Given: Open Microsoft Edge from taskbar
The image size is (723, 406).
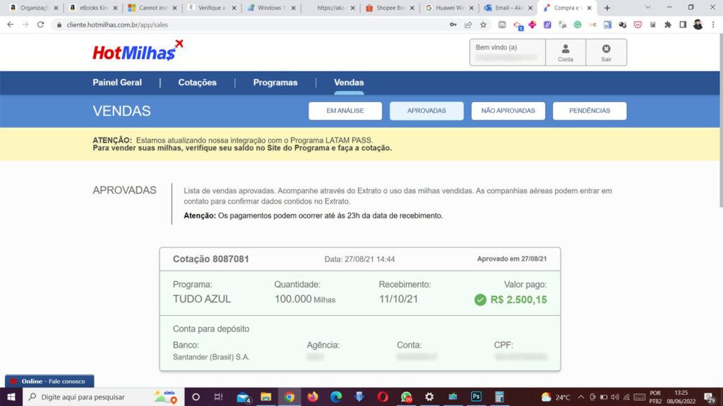Looking at the screenshot, I should [336, 397].
